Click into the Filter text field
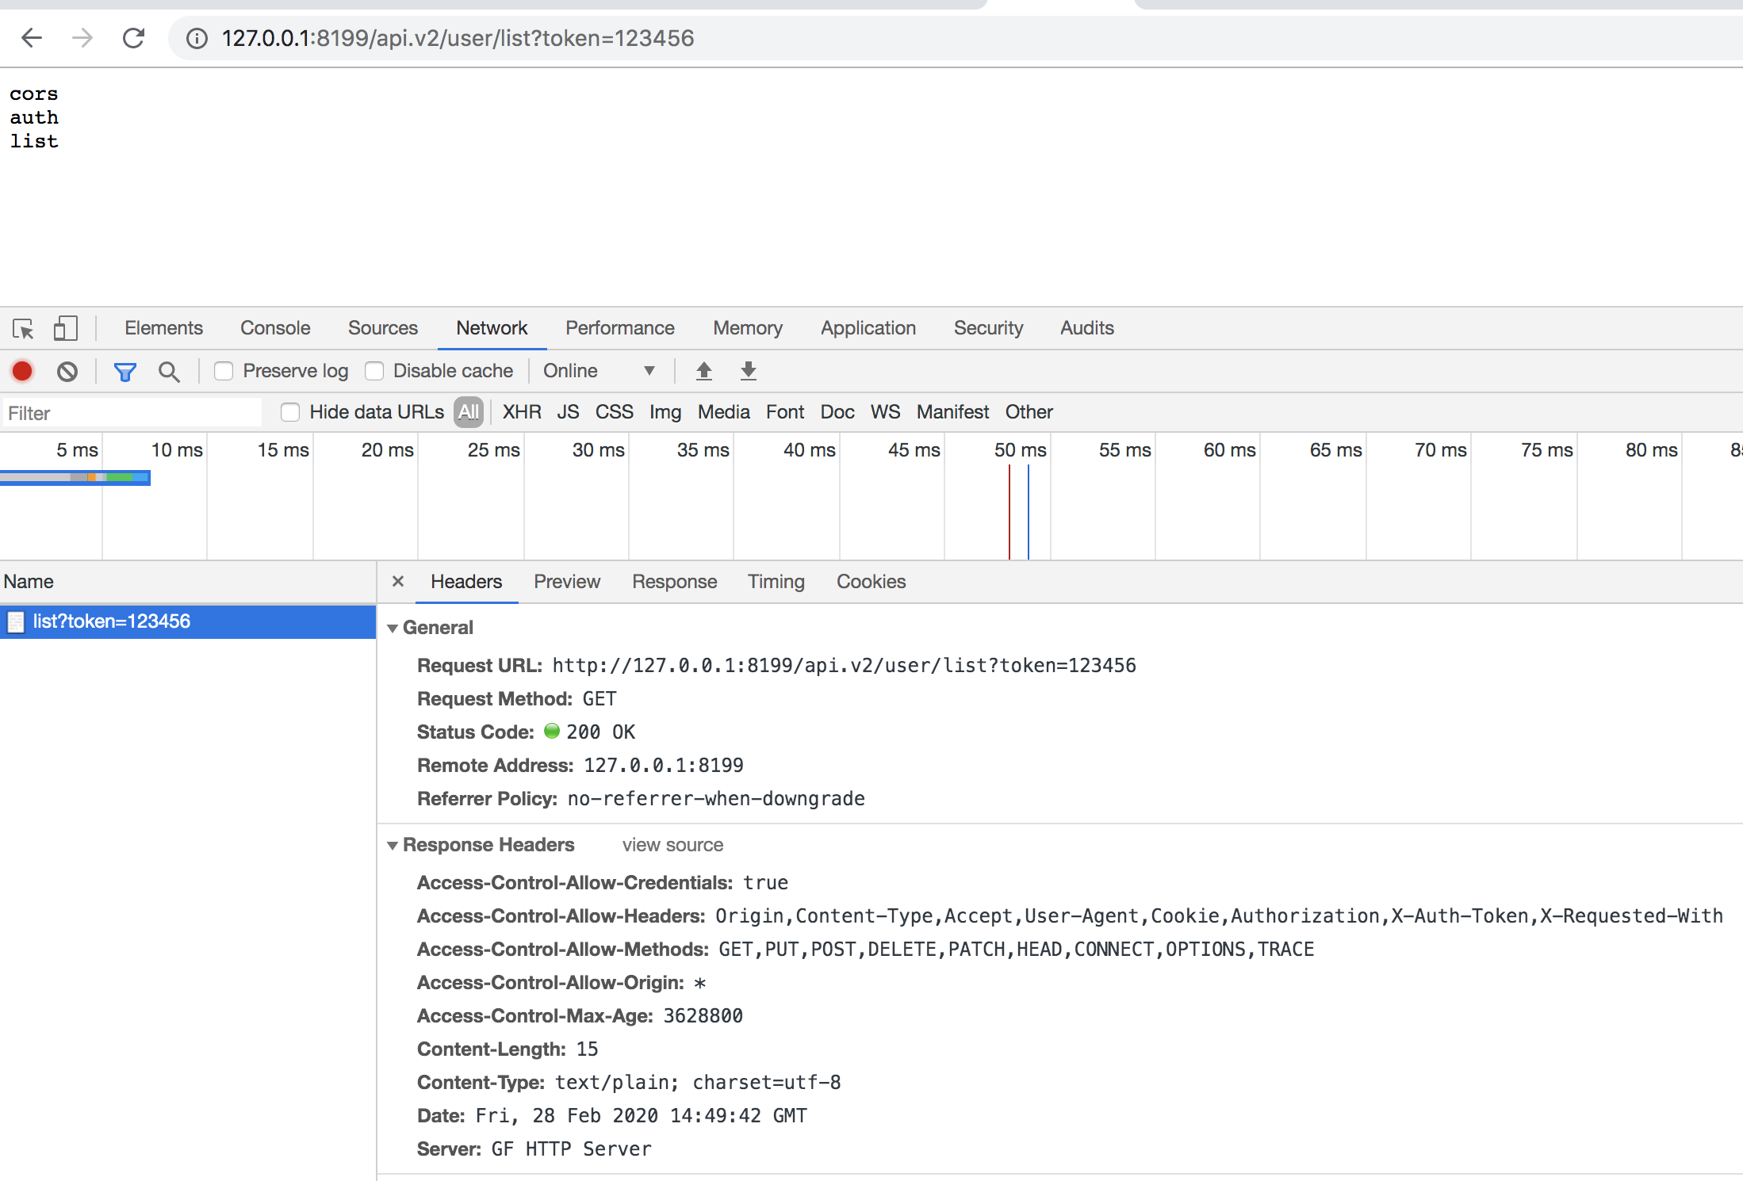The height and width of the screenshot is (1181, 1743). (131, 413)
